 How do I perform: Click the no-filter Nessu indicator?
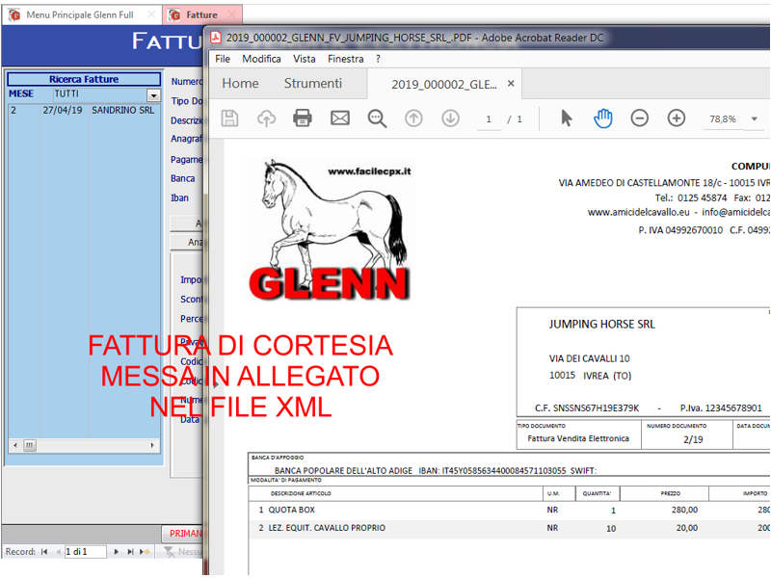click(183, 551)
